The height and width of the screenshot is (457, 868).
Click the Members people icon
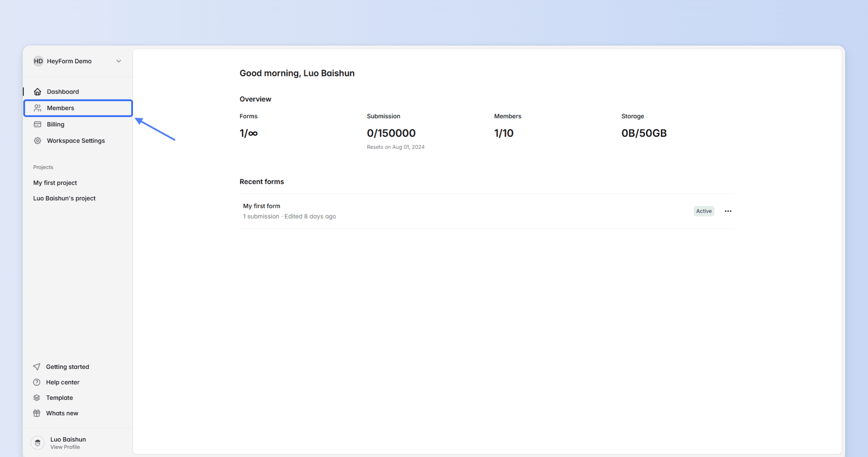pos(37,108)
